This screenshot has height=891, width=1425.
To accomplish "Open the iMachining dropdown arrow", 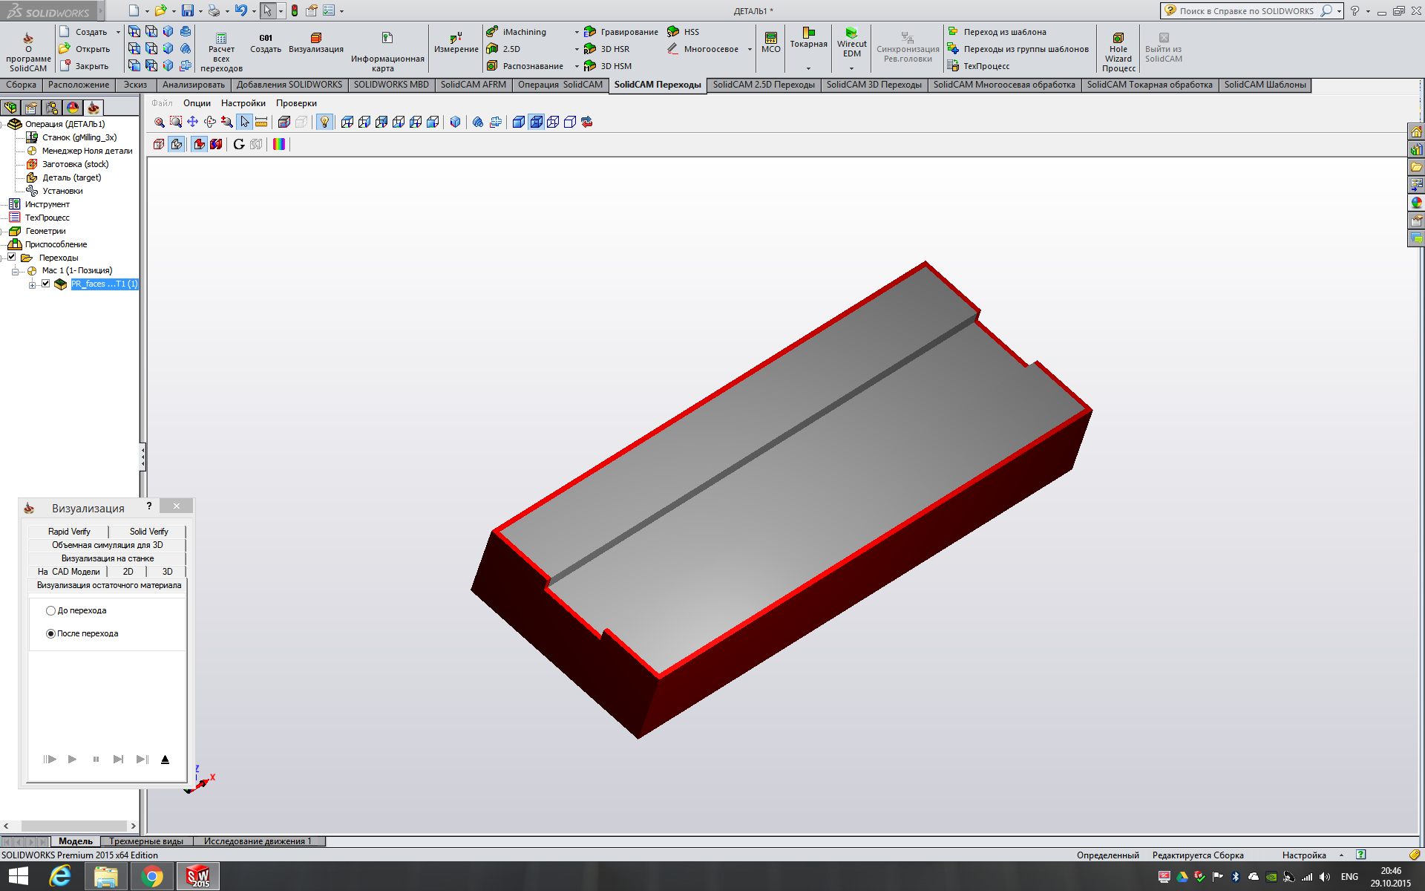I will [x=577, y=32].
